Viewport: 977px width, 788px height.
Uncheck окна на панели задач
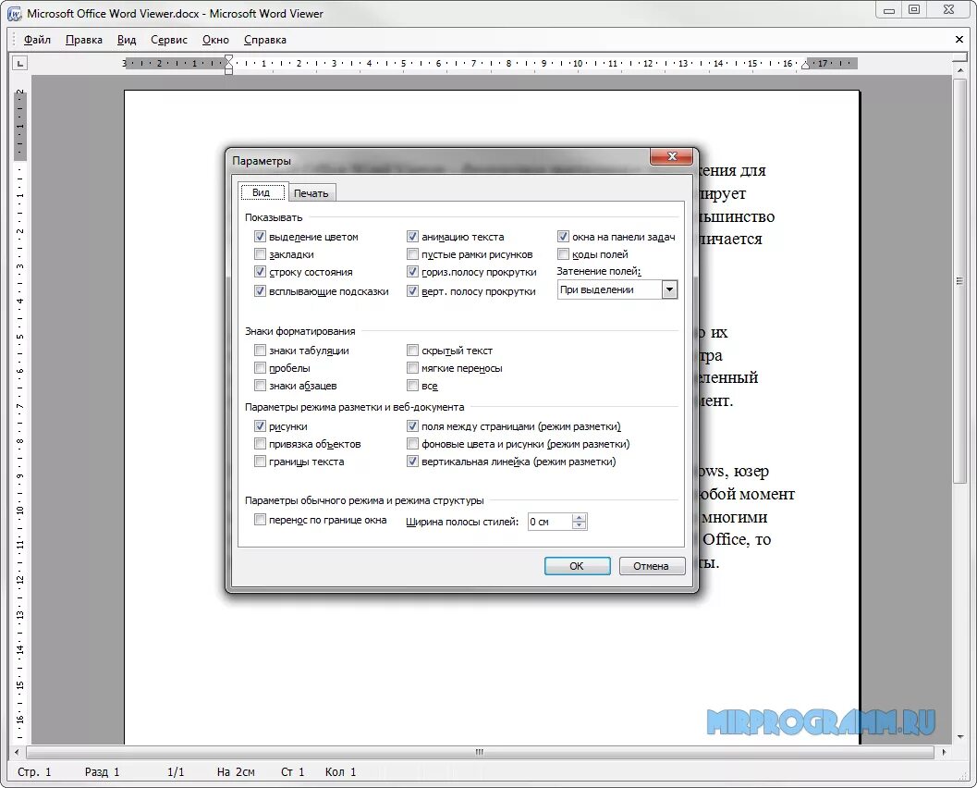[x=563, y=236]
